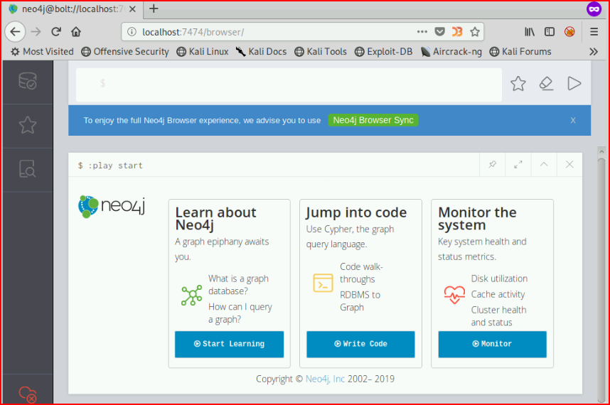Click the green graph nodes icon
Screen dimensions: 610x405
tap(191, 296)
